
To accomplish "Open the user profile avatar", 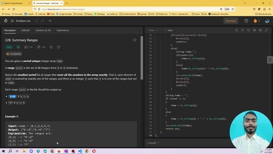I will tap(267, 21).
